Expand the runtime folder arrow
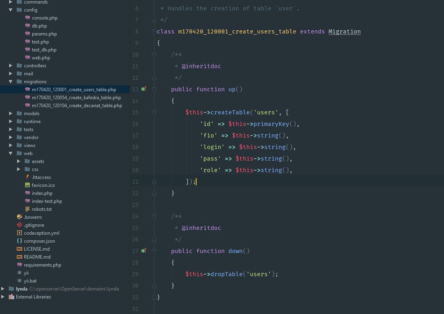Image resolution: width=444 pixels, height=314 pixels. [10, 122]
